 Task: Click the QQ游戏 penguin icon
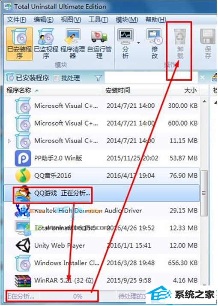pos(23,193)
